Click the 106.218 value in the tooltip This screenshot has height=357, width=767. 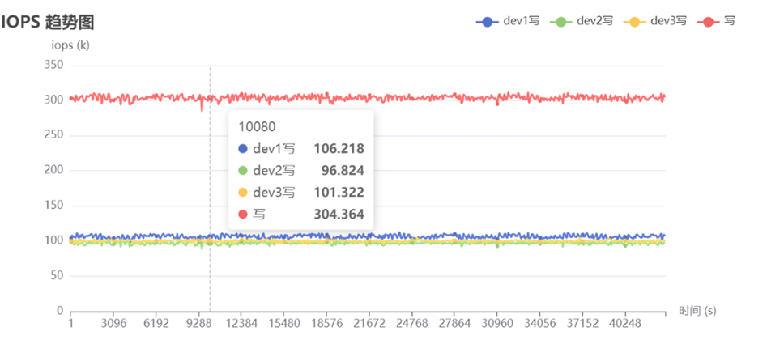pos(339,149)
